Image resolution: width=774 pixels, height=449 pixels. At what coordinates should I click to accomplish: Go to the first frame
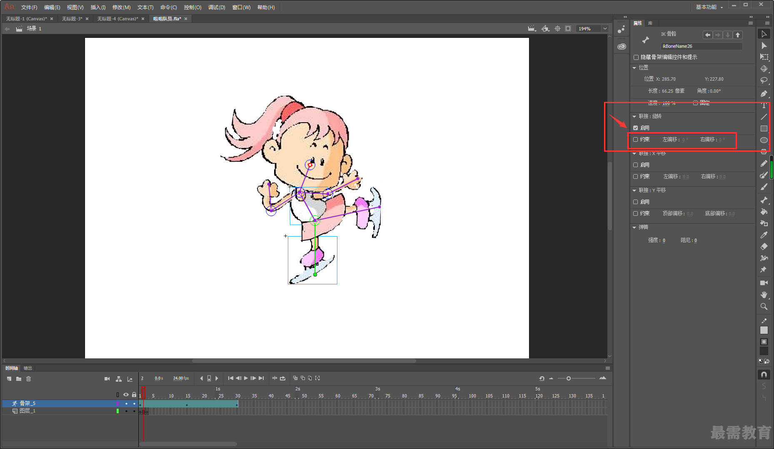[x=231, y=378]
